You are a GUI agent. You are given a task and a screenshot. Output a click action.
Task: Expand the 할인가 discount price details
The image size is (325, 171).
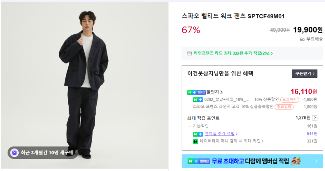click(x=214, y=92)
